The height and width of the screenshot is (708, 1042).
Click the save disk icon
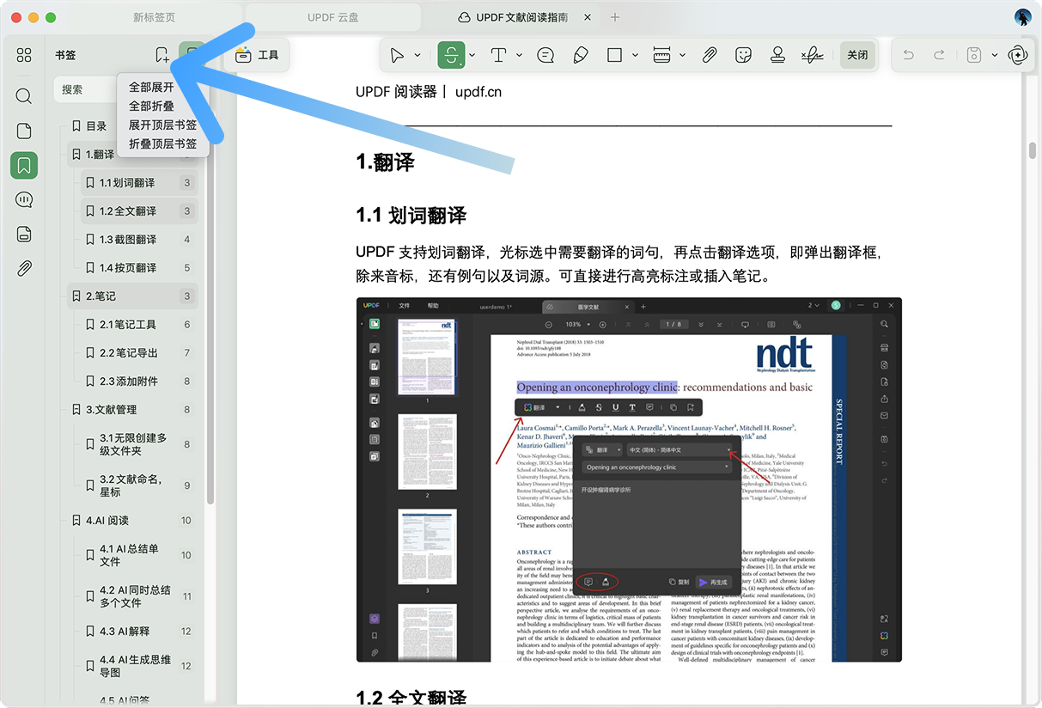tap(974, 55)
